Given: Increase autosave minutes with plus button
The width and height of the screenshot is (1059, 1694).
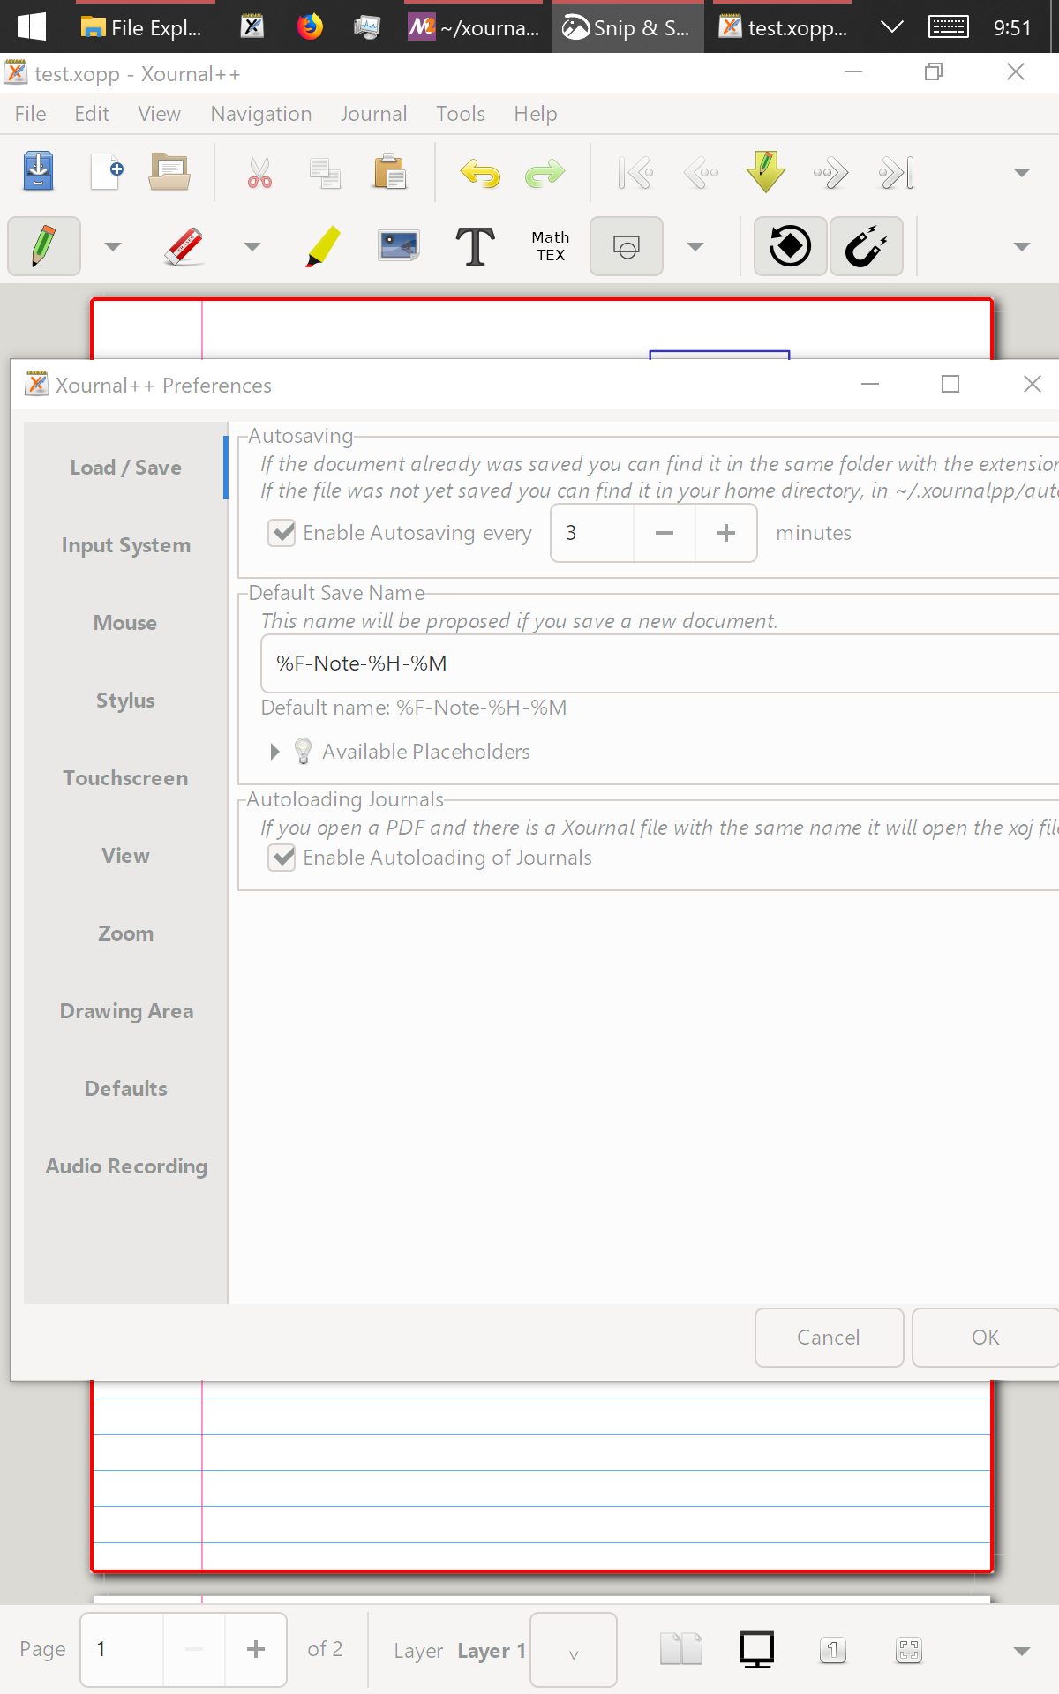Looking at the screenshot, I should point(726,533).
